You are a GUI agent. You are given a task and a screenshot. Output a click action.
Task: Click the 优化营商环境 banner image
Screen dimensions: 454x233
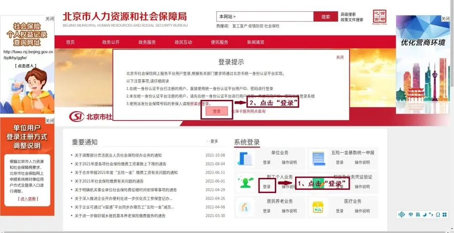coord(423,65)
